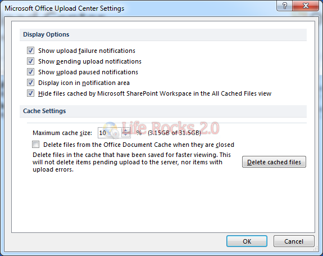Screen dimensions: 323x256
Task: Click the Delete cached files button
Action: pos(274,162)
